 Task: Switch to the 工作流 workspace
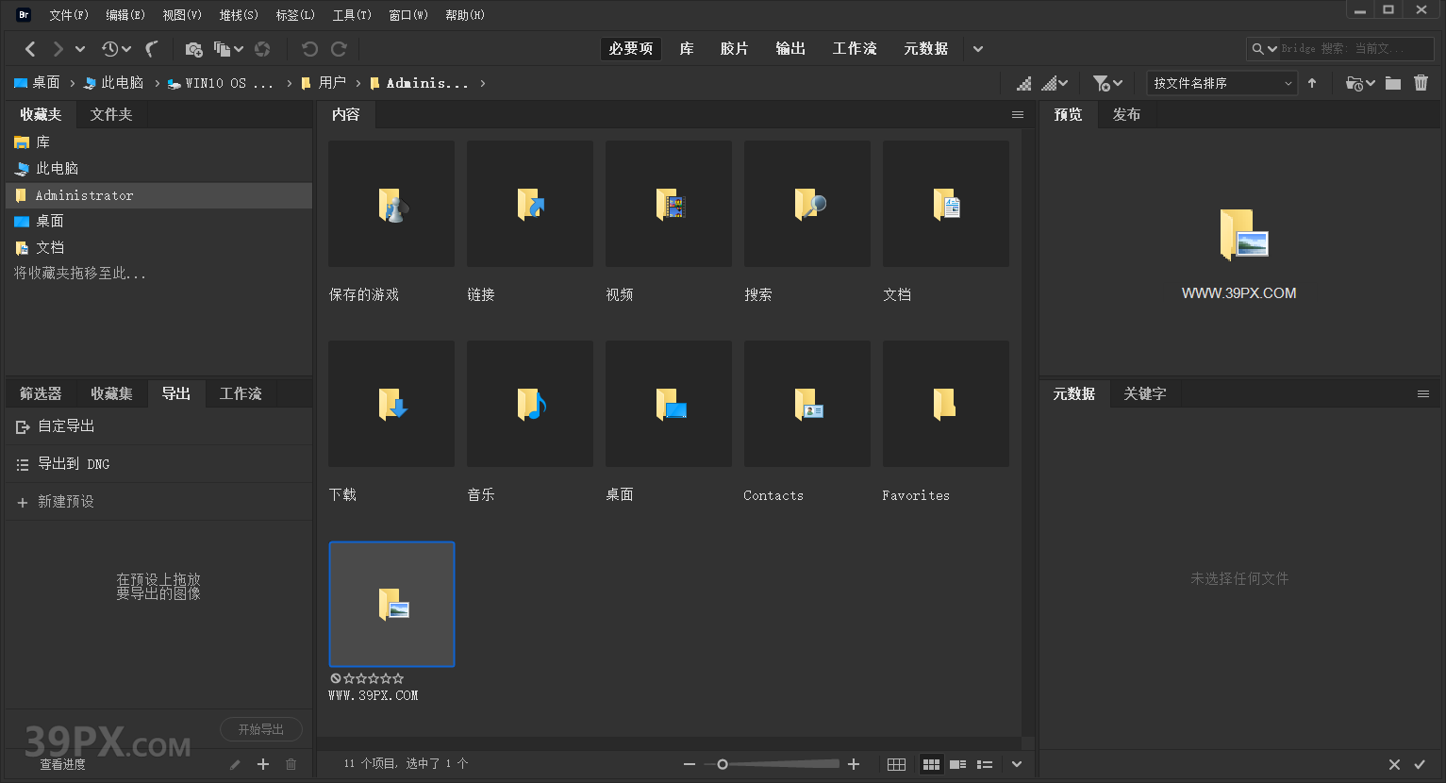click(x=855, y=49)
